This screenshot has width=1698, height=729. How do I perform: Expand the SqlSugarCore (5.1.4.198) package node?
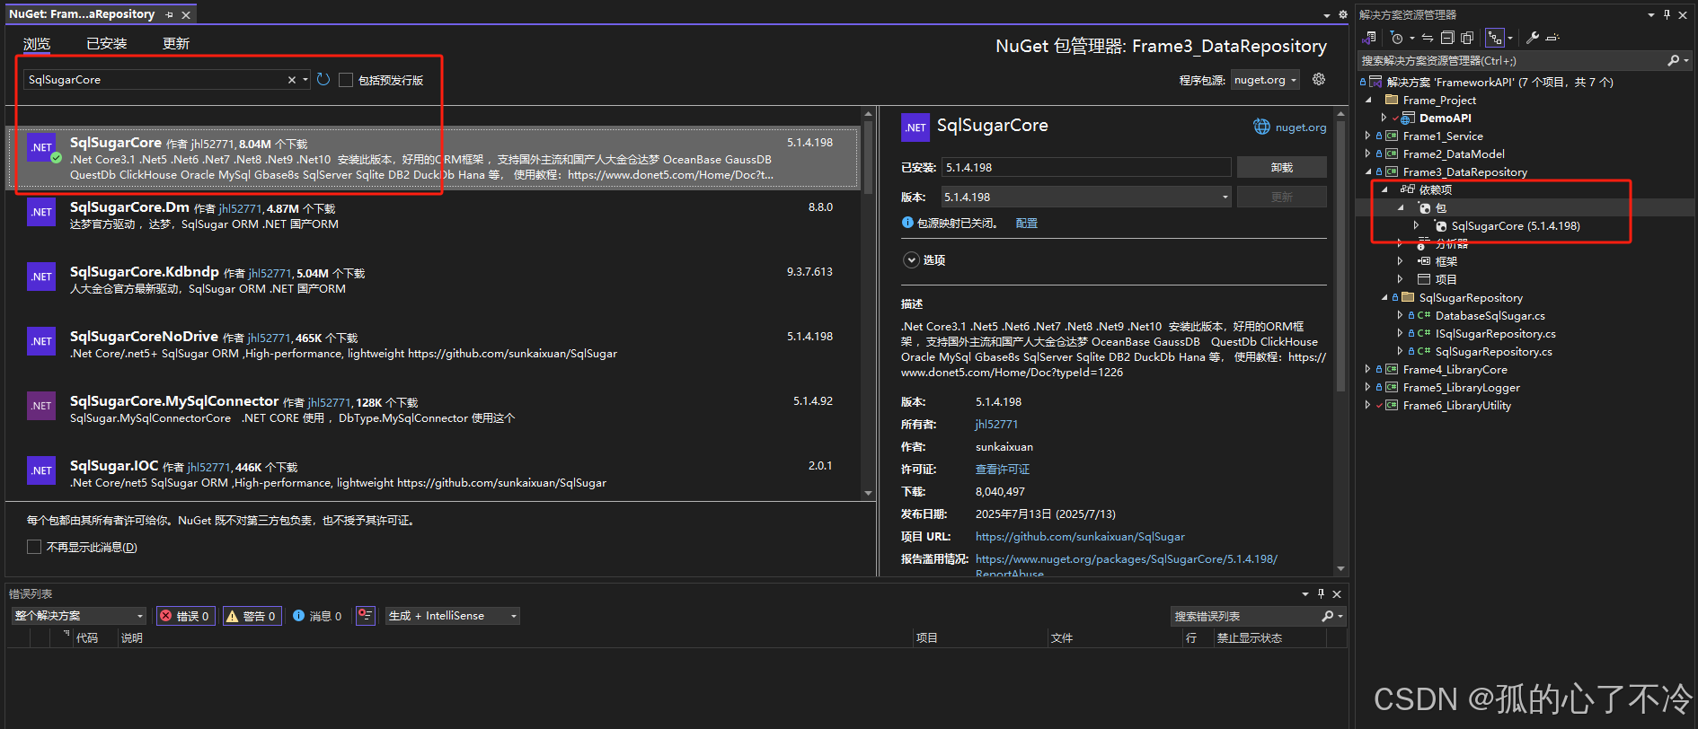point(1416,225)
